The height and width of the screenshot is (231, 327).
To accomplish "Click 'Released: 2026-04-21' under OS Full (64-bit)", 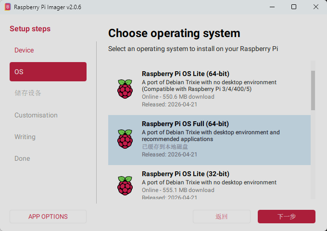I will pyautogui.click(x=170, y=154).
